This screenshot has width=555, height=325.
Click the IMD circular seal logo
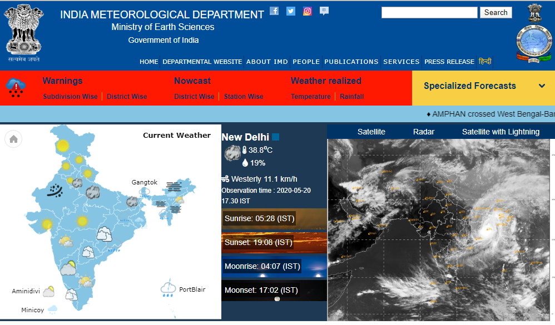[x=534, y=44]
